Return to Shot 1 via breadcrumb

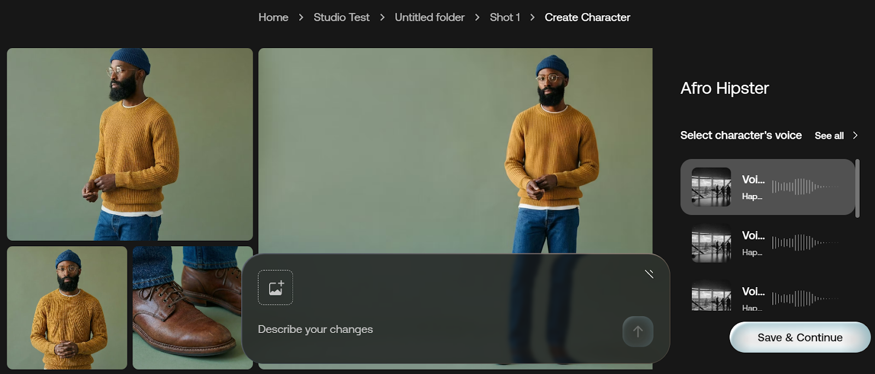[x=504, y=17]
